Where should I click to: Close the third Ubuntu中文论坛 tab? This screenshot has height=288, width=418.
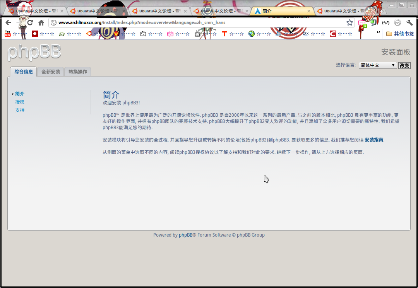coord(185,11)
